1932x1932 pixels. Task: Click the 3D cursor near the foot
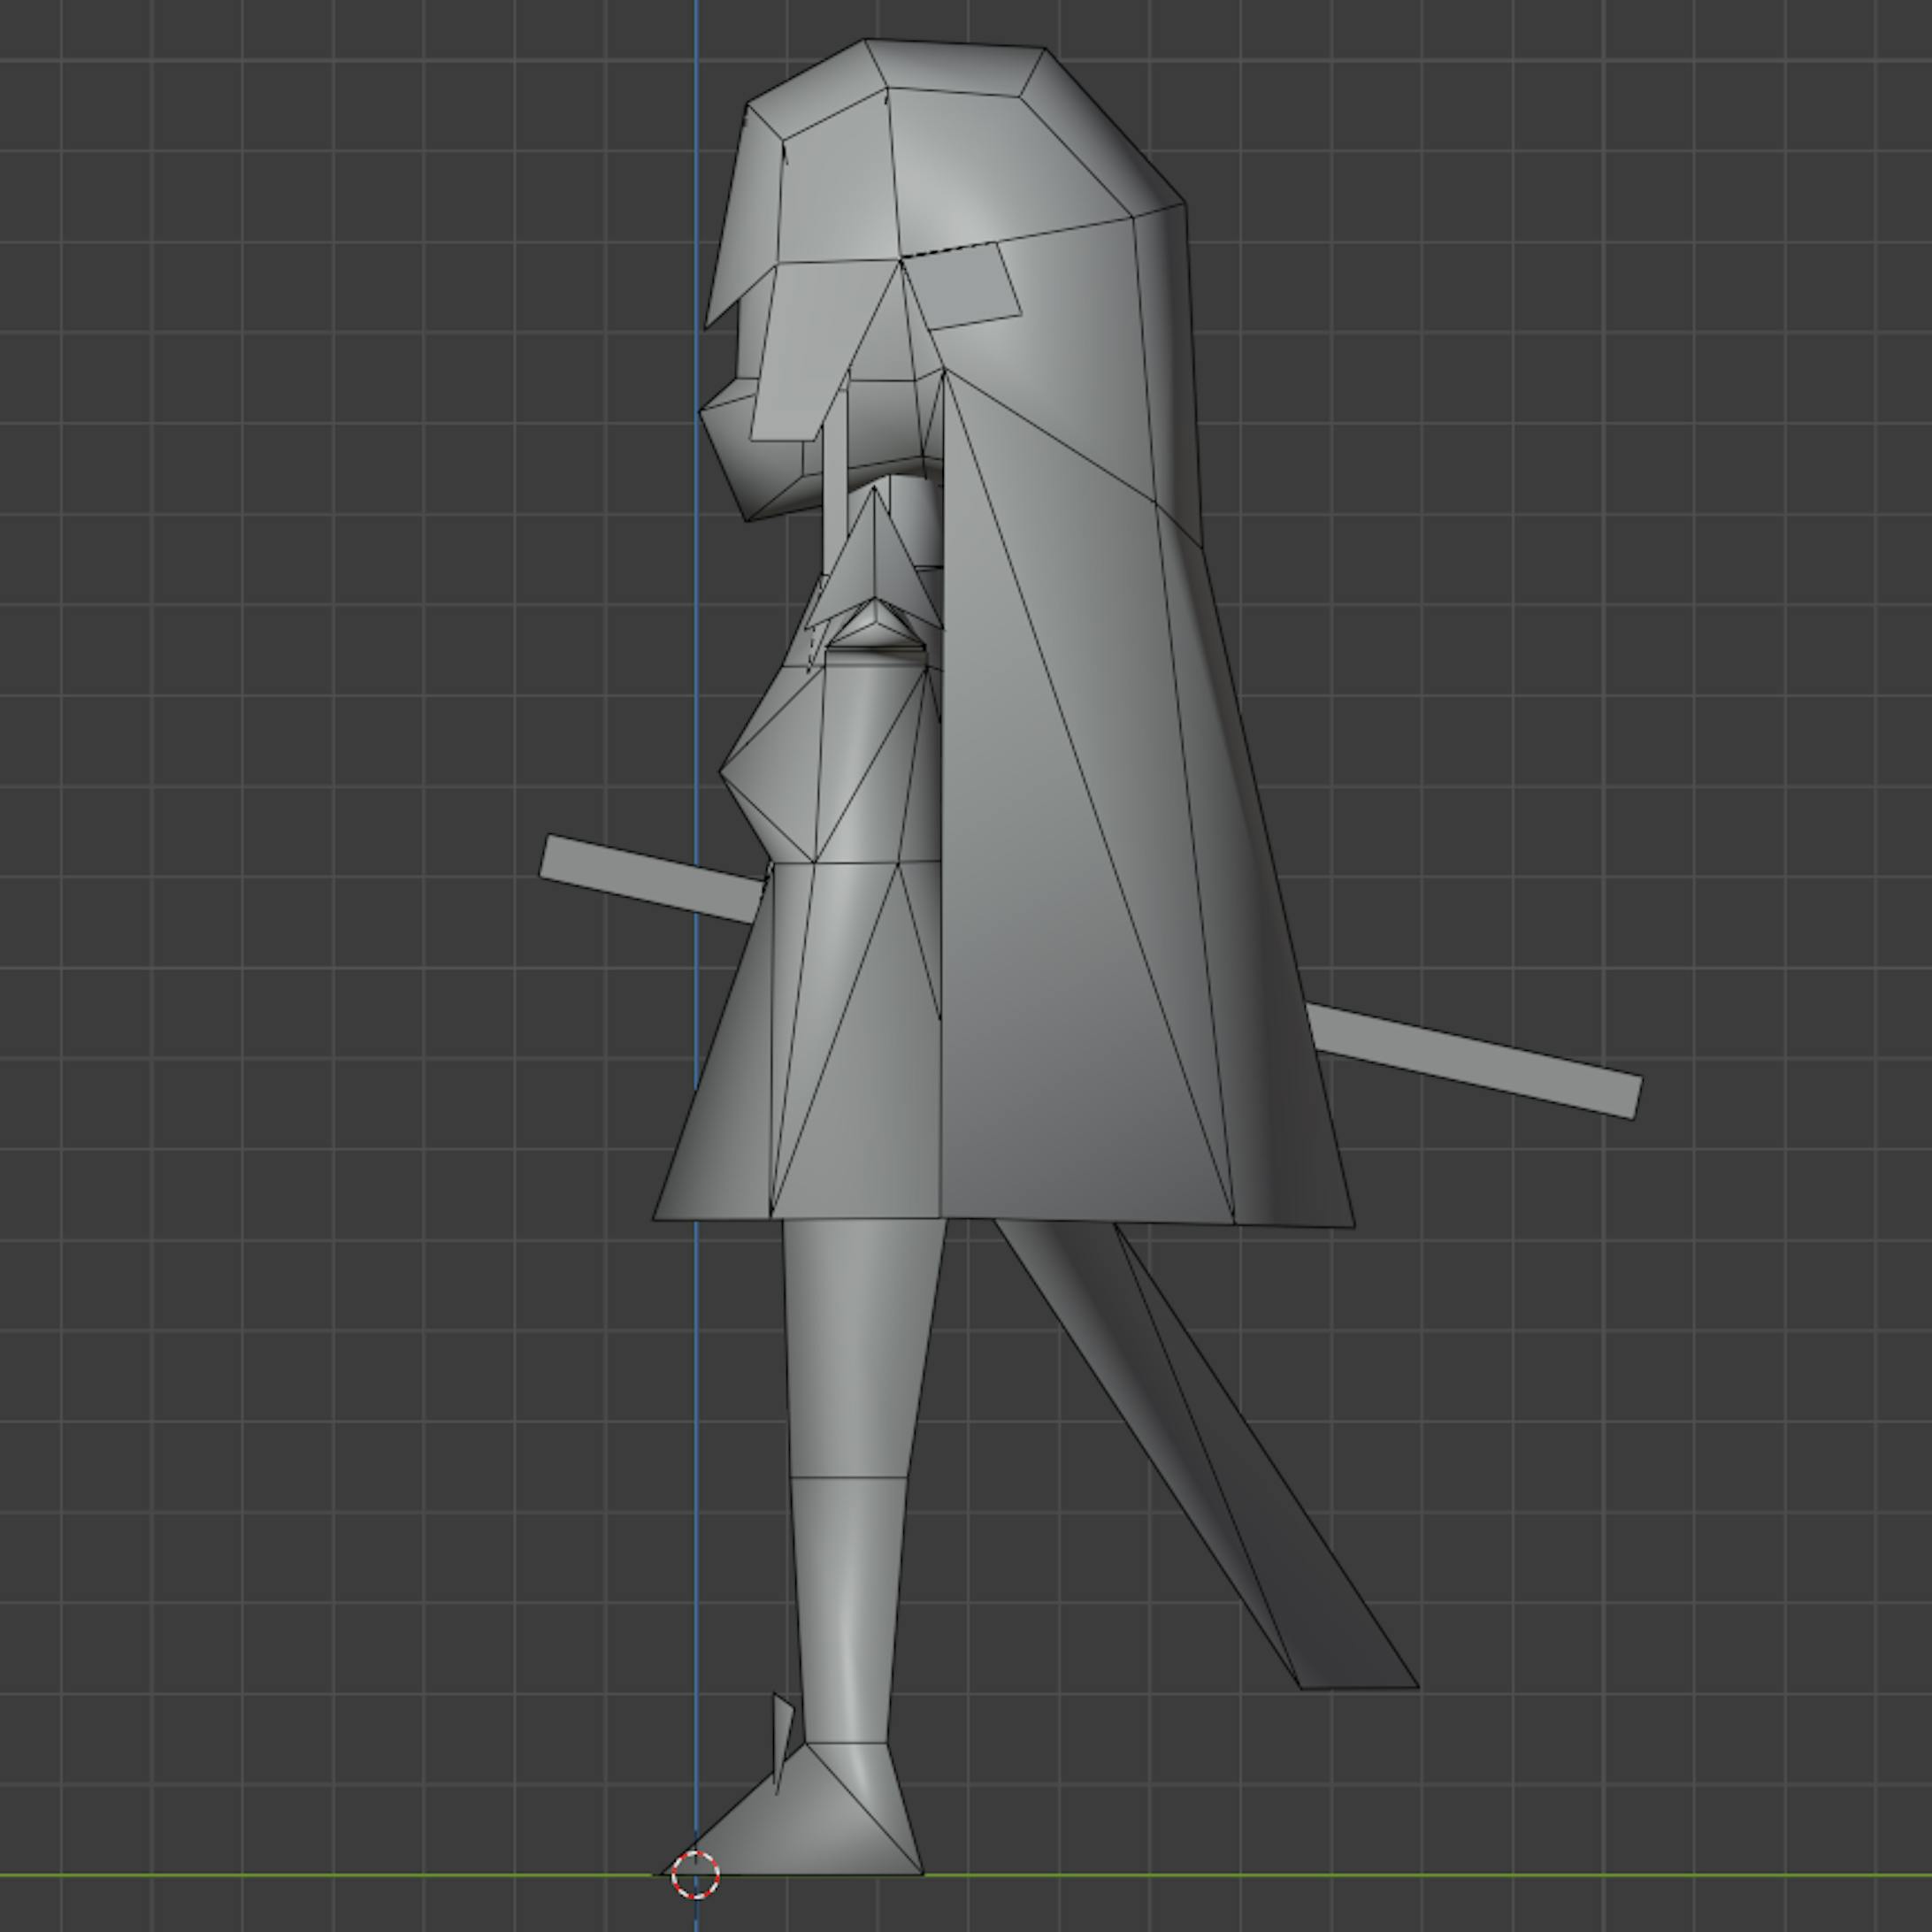pos(695,1874)
